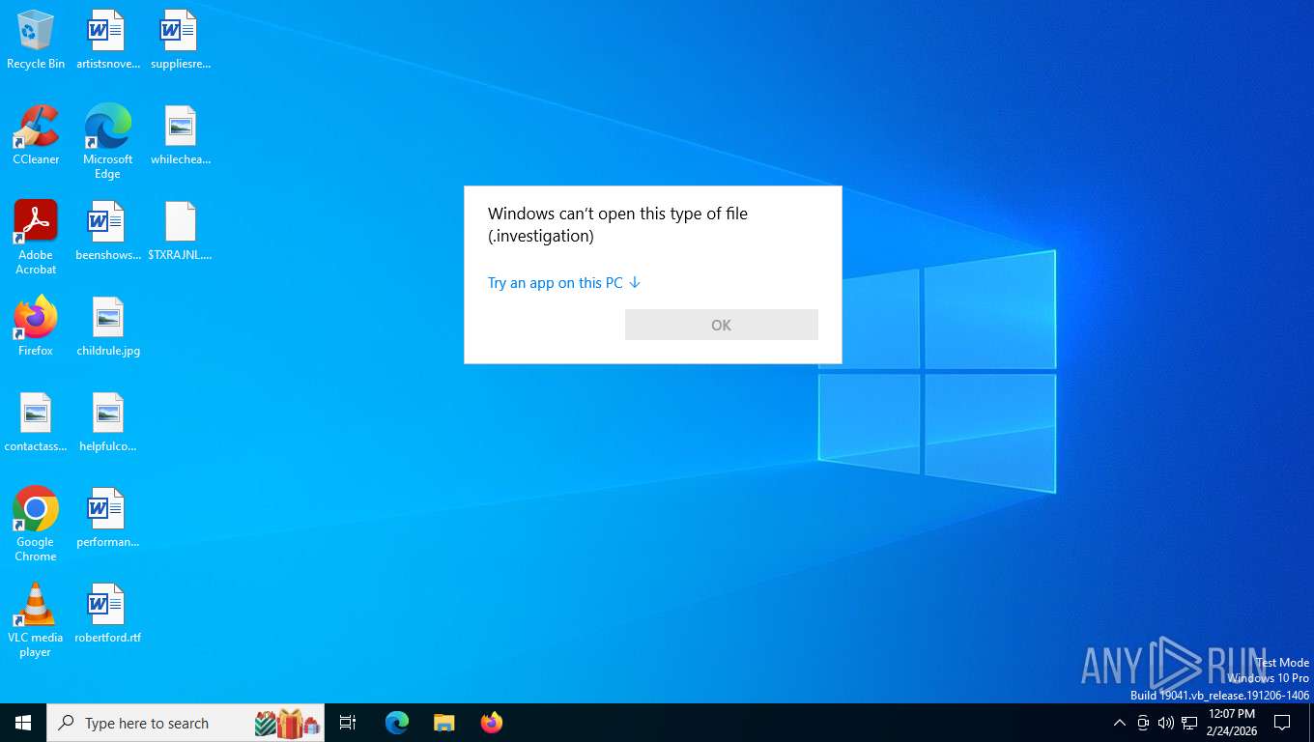
Task: Open the Meet Now tray icon
Action: tap(1143, 723)
